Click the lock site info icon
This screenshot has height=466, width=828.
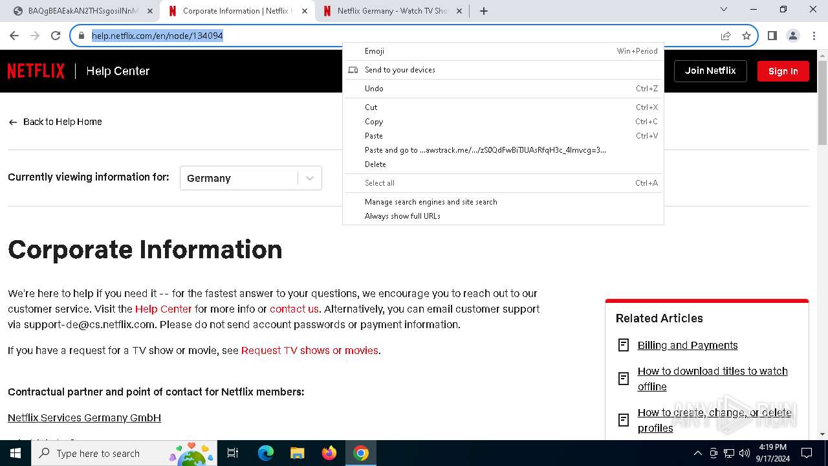click(x=82, y=36)
